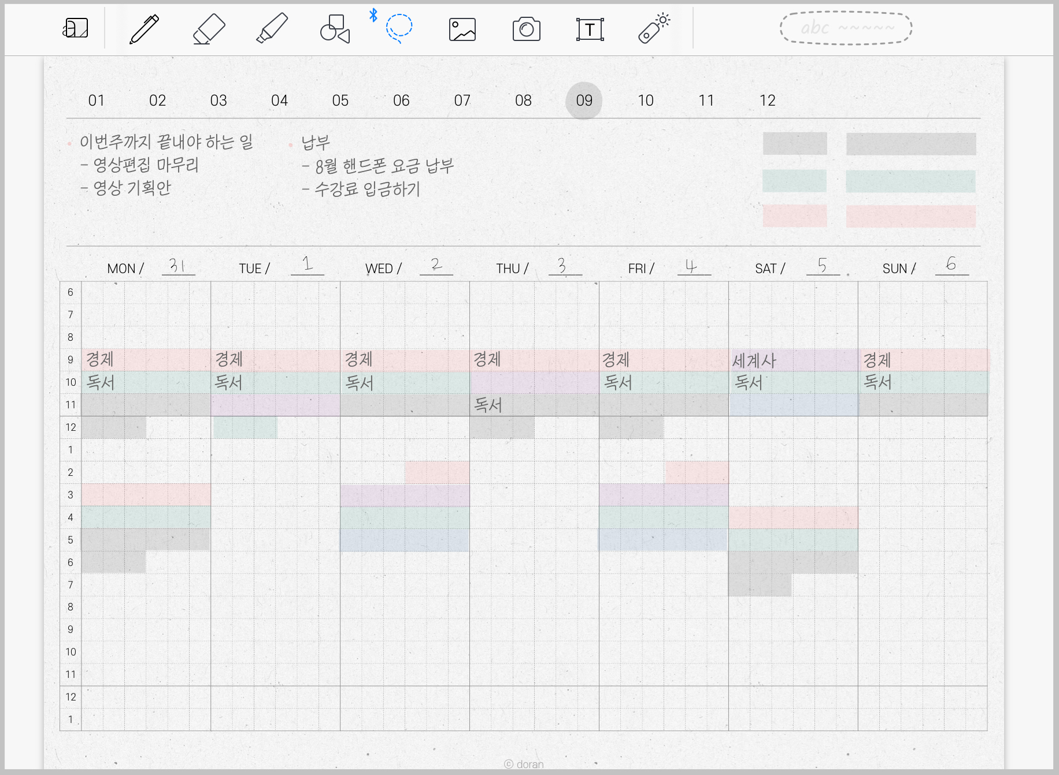The width and height of the screenshot is (1059, 775).
Task: Click Monday's '경제' entry at 9
Action: point(100,359)
